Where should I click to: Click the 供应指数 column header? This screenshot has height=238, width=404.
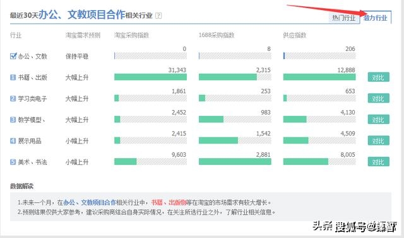coord(295,35)
